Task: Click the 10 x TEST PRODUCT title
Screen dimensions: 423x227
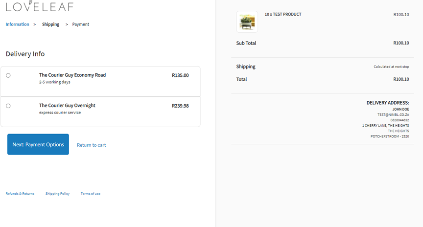Action: [282, 14]
